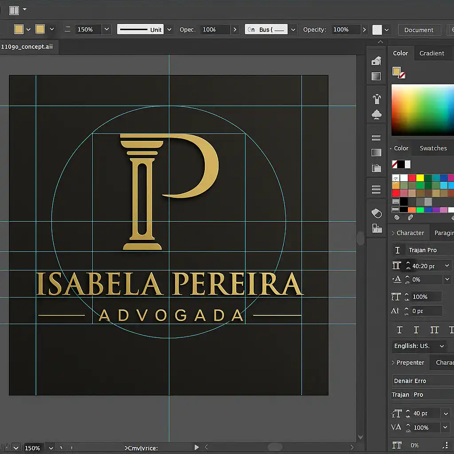This screenshot has height=454, width=454.
Task: Select the Character tab label
Action: (410, 233)
